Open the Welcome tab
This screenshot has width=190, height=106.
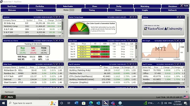click(x=15, y=10)
